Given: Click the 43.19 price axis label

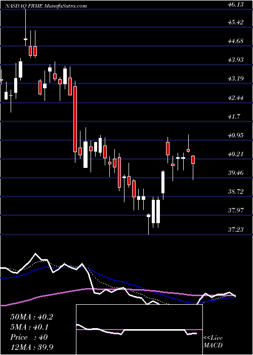Looking at the screenshot, I should [236, 79].
